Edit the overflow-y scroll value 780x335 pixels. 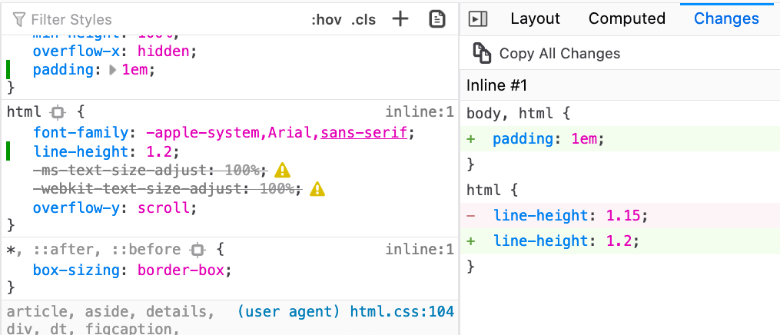pos(164,207)
